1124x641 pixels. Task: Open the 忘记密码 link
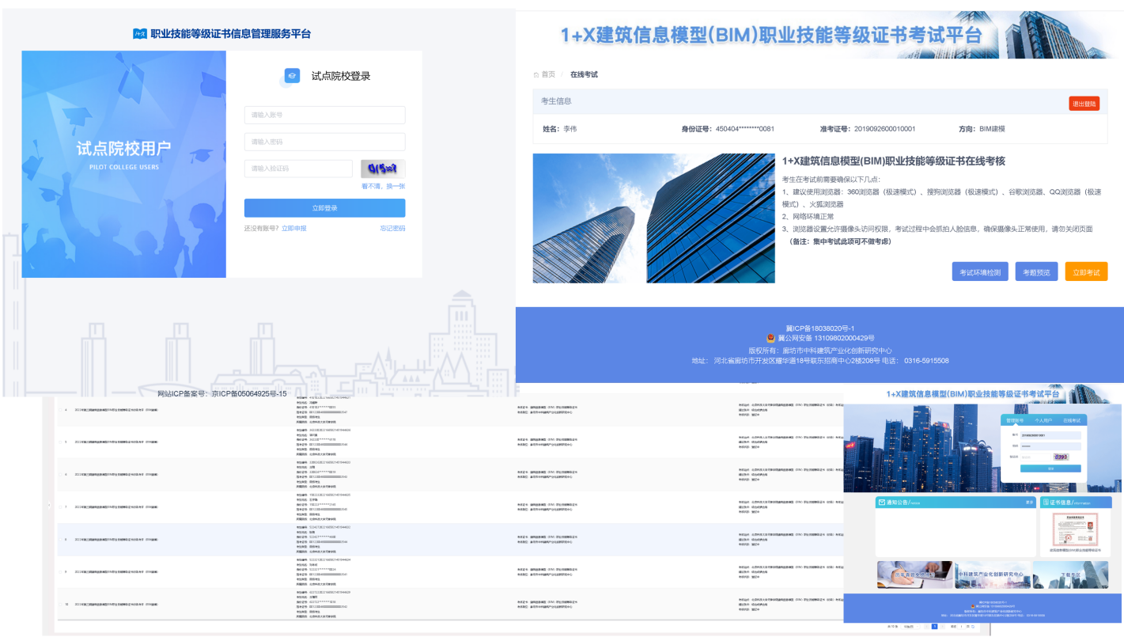(x=392, y=228)
